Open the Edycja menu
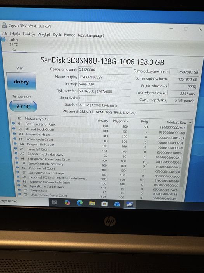 [15, 34]
